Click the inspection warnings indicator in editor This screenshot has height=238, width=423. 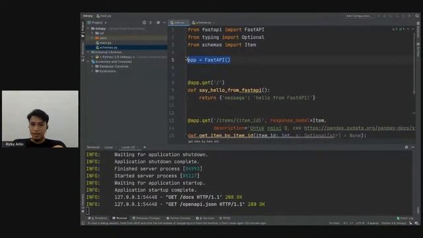pos(398,29)
